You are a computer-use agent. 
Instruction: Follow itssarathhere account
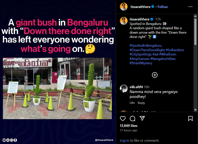pos(162,7)
